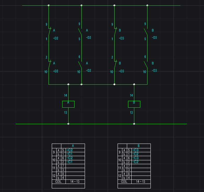Select terminal number 7 in table B
Viewport: 204px width, 192px height.
(x=129, y=166)
